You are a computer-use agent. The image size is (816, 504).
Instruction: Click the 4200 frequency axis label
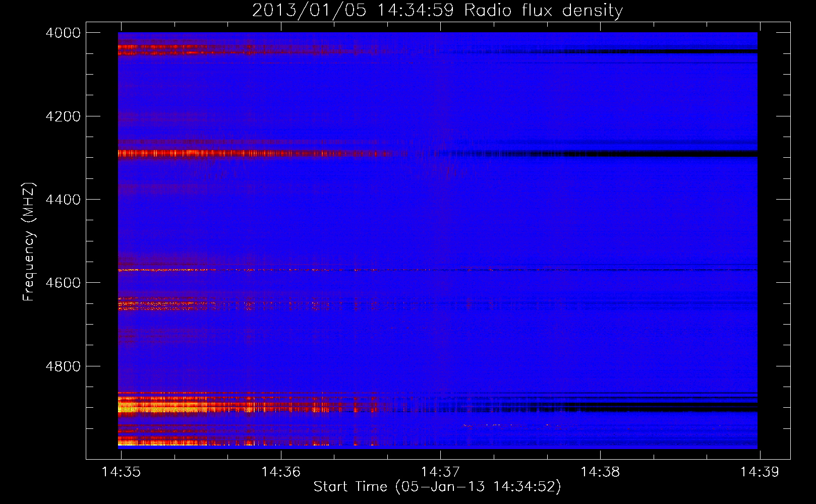coord(63,116)
